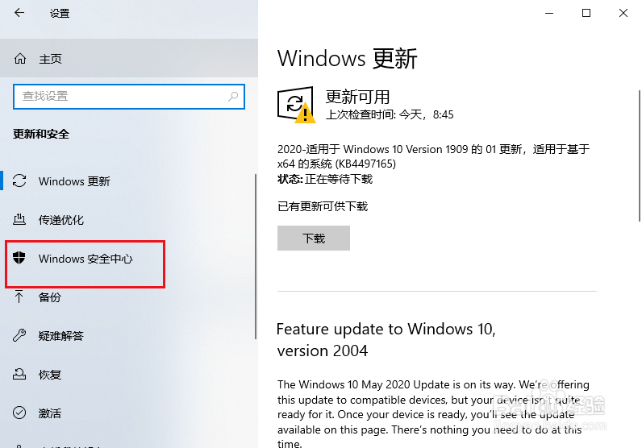This screenshot has height=448, width=642.
Task: Click the Windows 安全中心 shield icon
Action: [19, 258]
